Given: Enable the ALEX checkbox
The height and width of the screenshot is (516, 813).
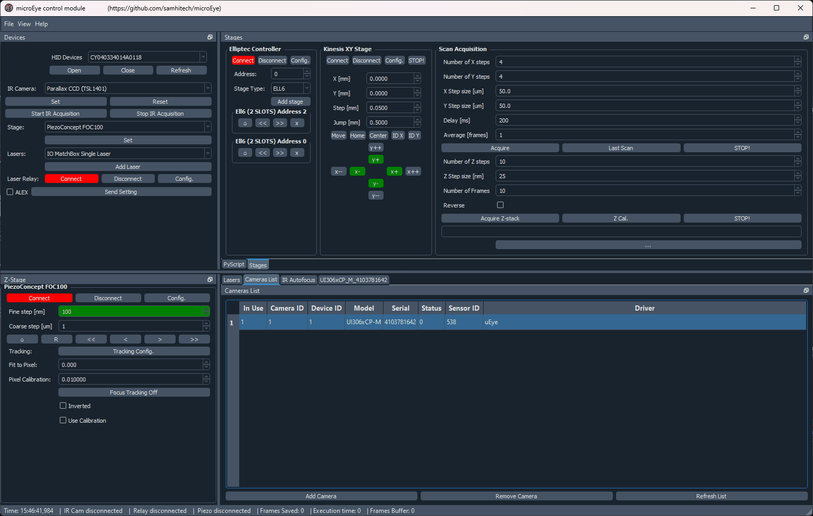Looking at the screenshot, I should point(10,192).
